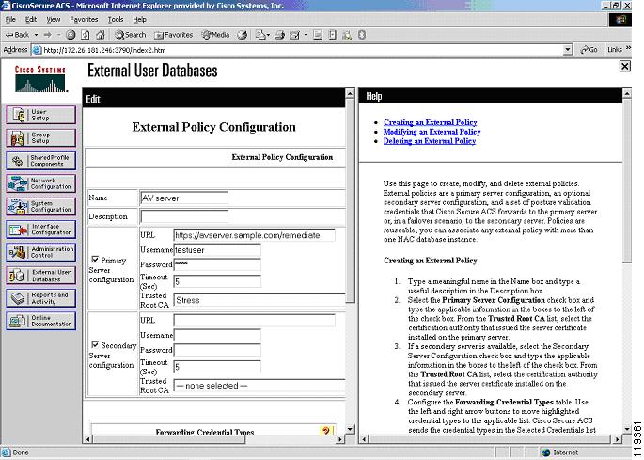Click the browser Back button
Viewport: 644px width, 460px height.
click(17, 35)
